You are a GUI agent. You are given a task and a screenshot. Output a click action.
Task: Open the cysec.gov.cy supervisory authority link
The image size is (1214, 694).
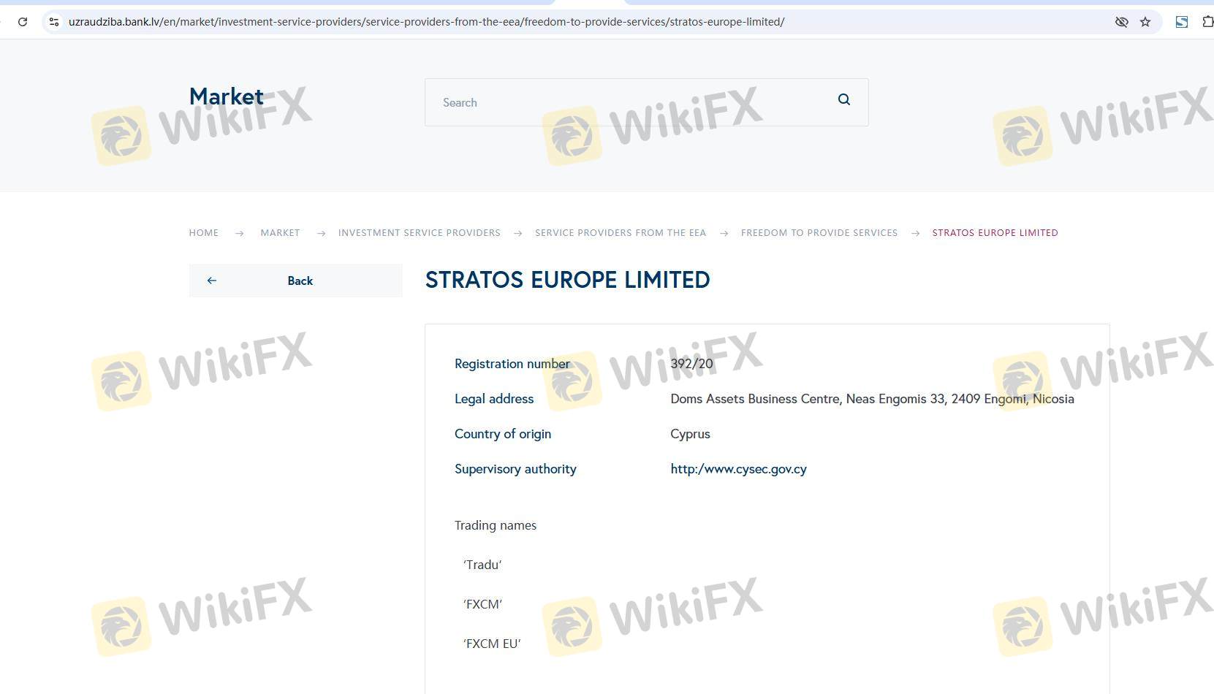click(x=738, y=469)
